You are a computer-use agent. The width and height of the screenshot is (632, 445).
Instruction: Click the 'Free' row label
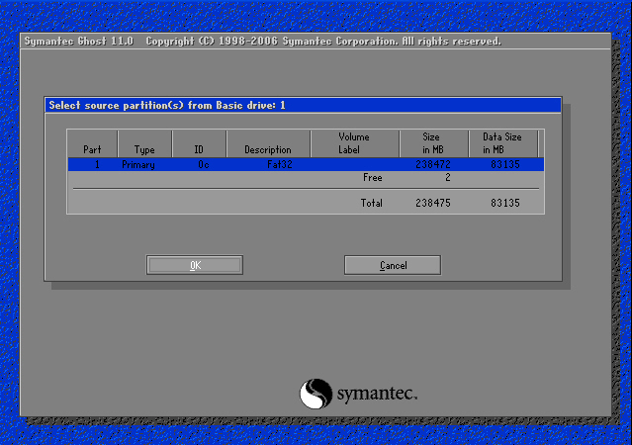pos(373,177)
